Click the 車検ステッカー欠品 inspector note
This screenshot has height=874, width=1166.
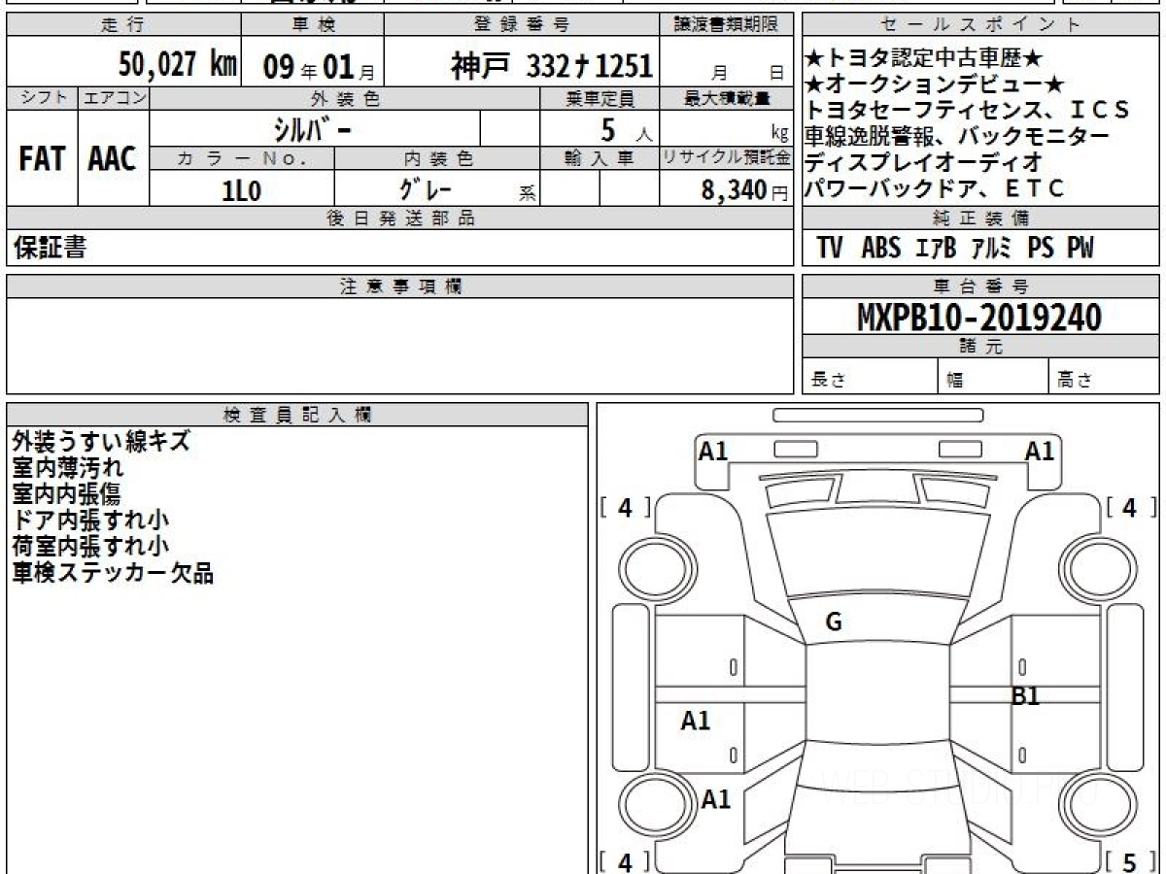113,573
